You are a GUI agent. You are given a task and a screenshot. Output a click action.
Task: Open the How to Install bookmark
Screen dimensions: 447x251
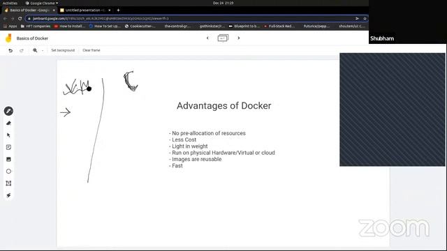pyautogui.click(x=70, y=26)
